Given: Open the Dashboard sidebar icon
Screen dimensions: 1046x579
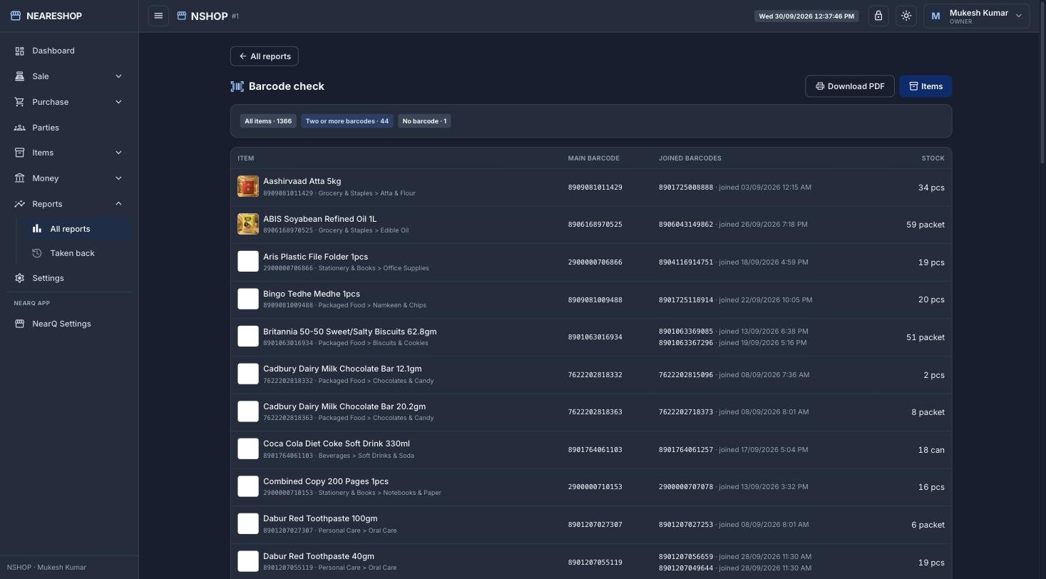Looking at the screenshot, I should click(19, 51).
